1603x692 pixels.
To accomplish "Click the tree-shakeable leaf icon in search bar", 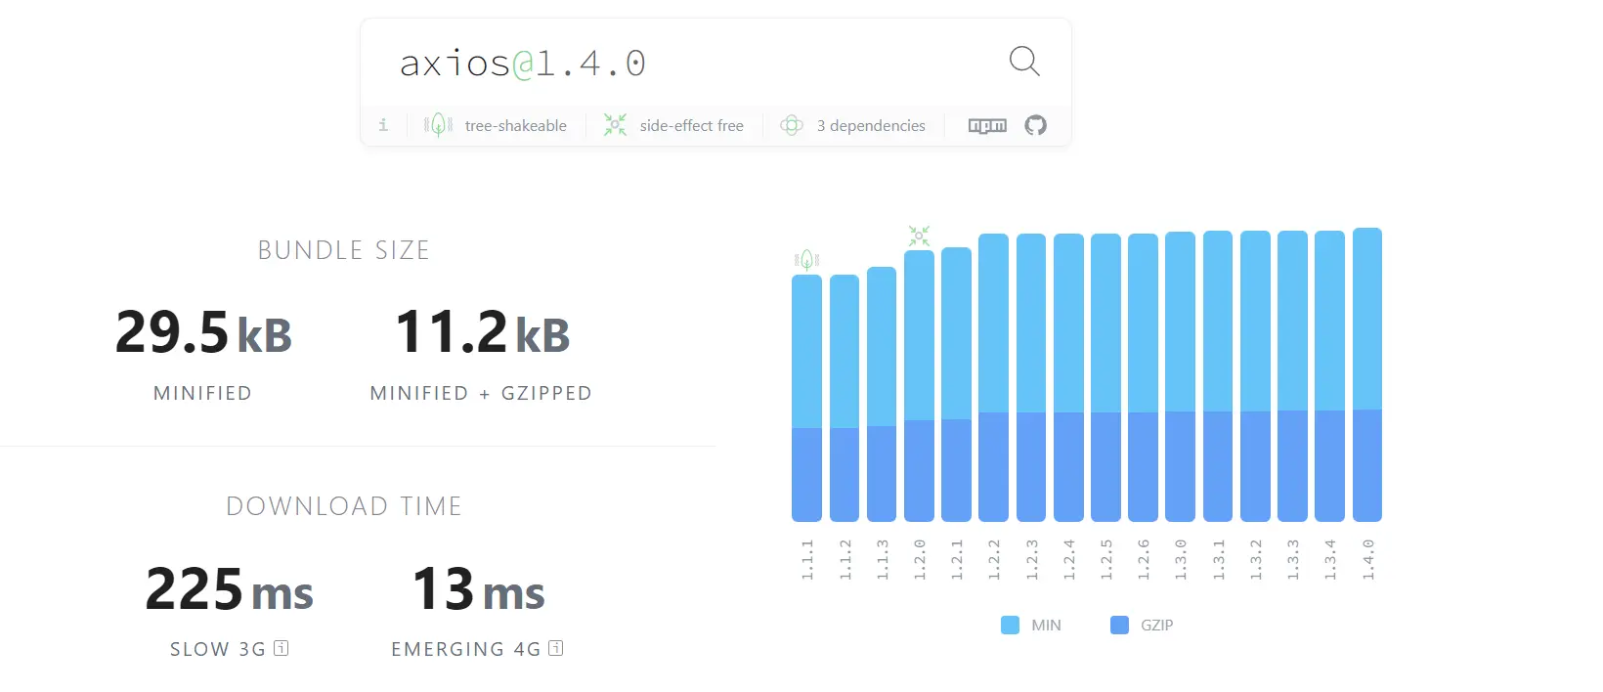I will coord(438,125).
